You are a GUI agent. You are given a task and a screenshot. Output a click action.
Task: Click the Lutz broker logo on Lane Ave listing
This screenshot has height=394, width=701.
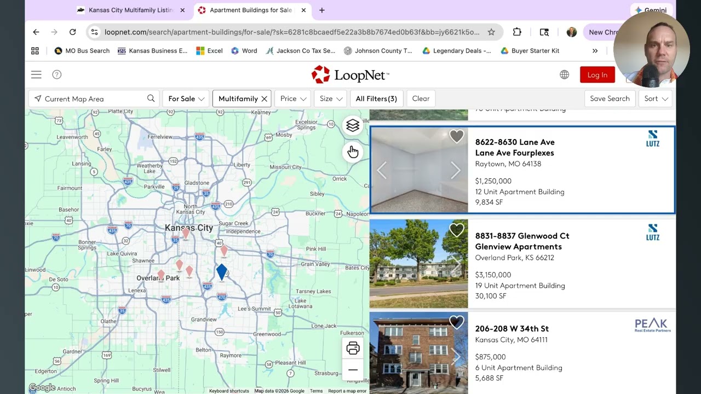click(x=653, y=138)
